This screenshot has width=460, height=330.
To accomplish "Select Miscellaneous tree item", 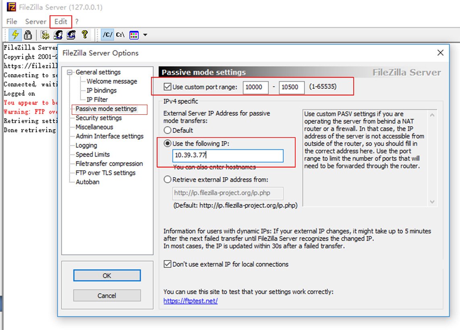I will 94,127.
